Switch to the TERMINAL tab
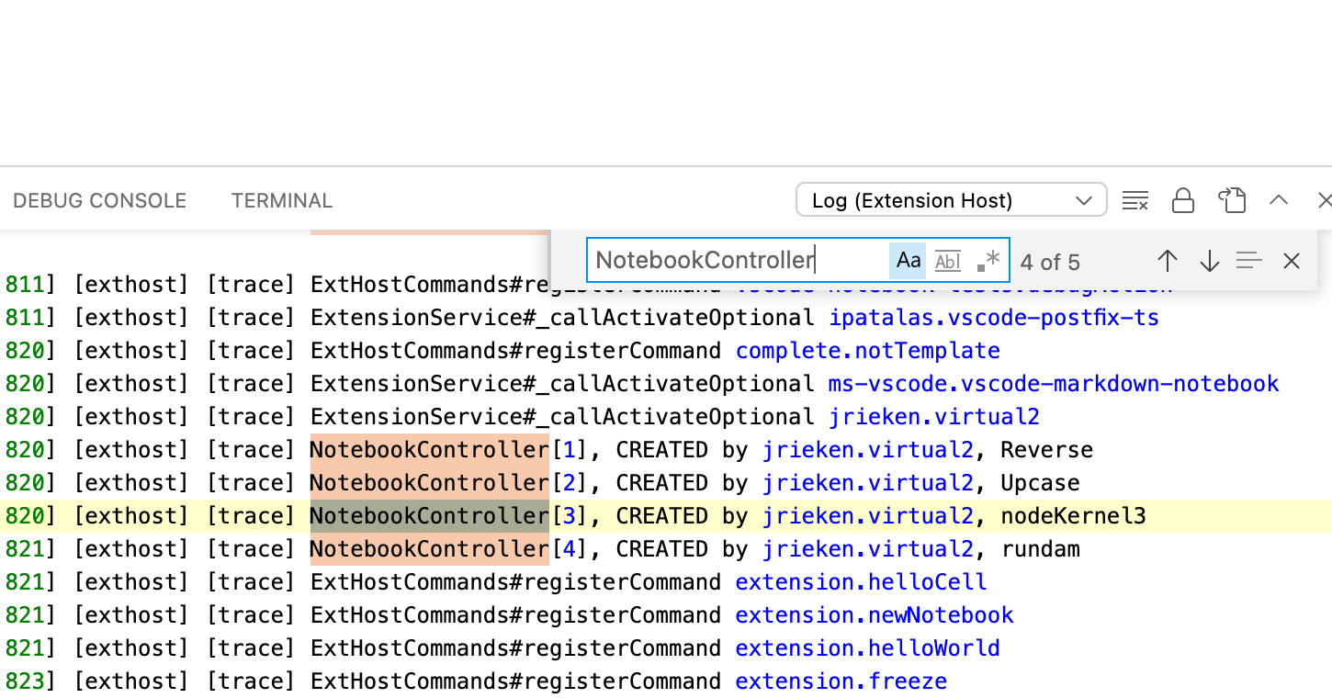The height and width of the screenshot is (698, 1332). coord(281,200)
